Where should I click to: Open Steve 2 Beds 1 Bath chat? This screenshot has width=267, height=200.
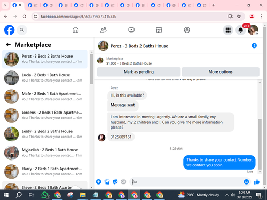(45, 185)
